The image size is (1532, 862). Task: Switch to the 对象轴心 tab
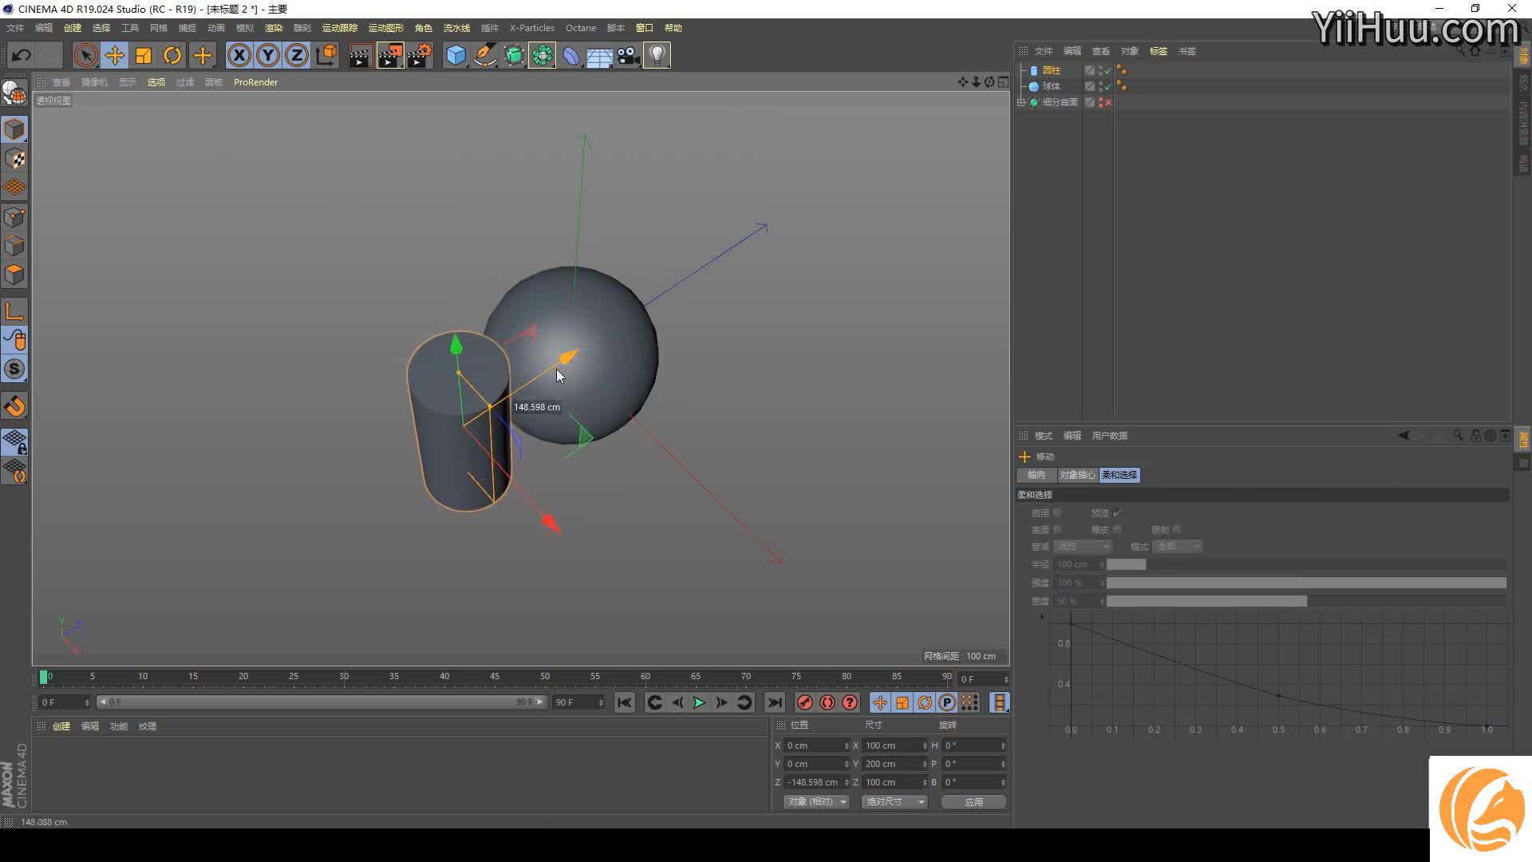[1077, 475]
